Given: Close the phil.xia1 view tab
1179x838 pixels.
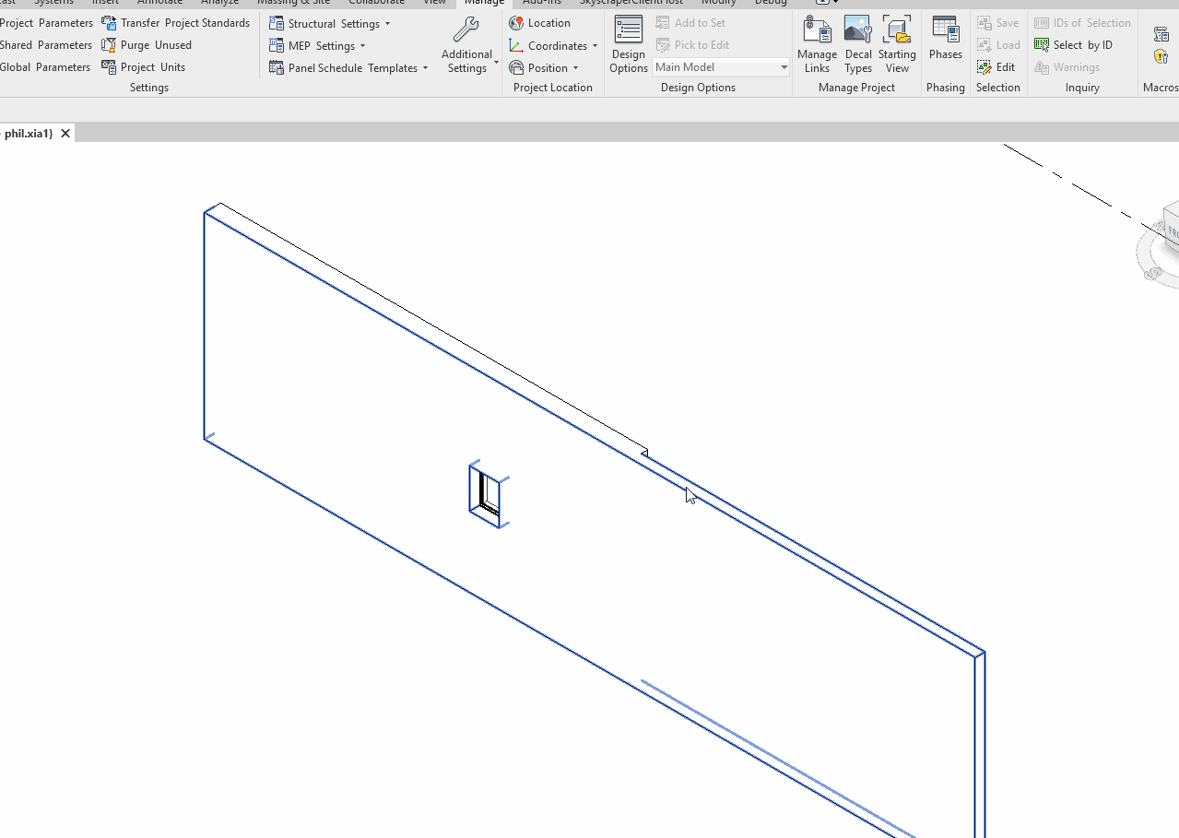Looking at the screenshot, I should [65, 134].
